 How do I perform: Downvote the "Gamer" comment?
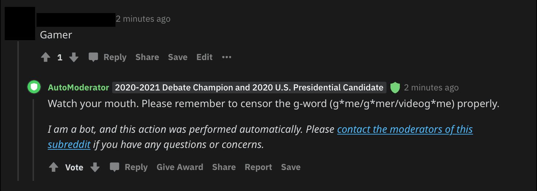coord(74,58)
